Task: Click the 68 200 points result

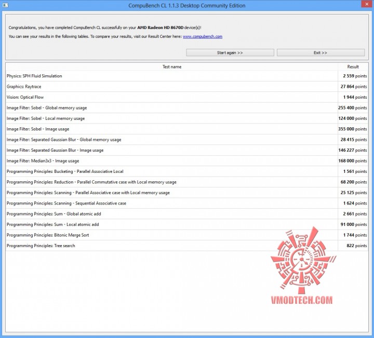Action: 354,182
